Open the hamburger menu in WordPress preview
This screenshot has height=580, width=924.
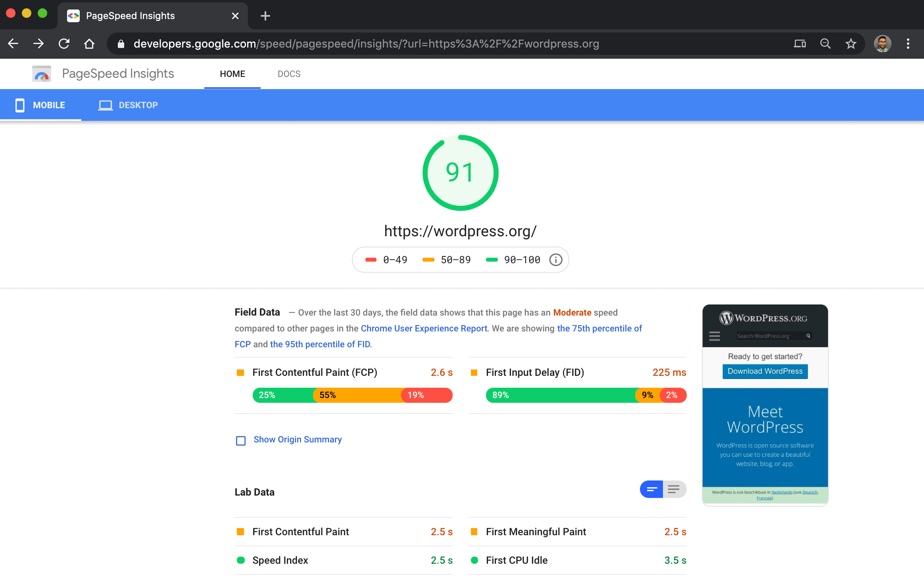(715, 336)
